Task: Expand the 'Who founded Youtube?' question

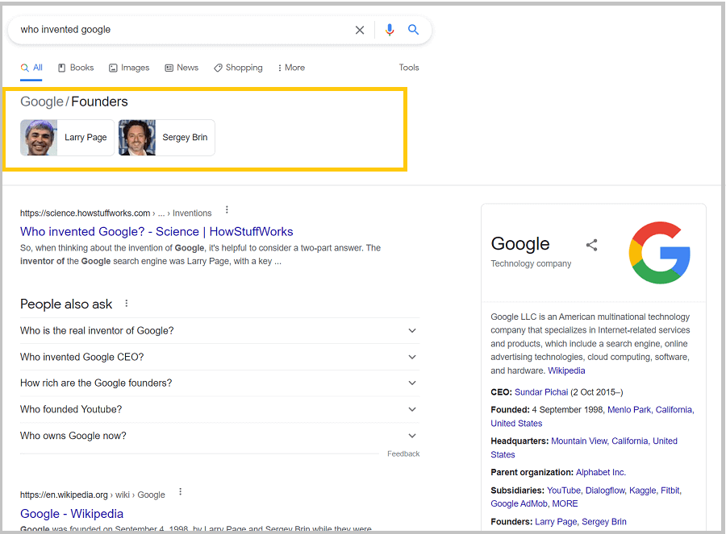Action: 220,409
